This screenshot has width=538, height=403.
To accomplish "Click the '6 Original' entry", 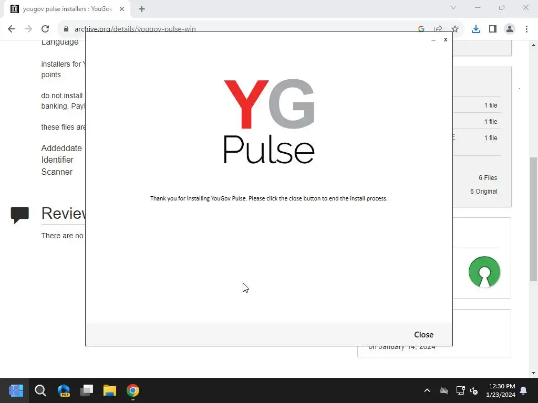I will [x=483, y=191].
